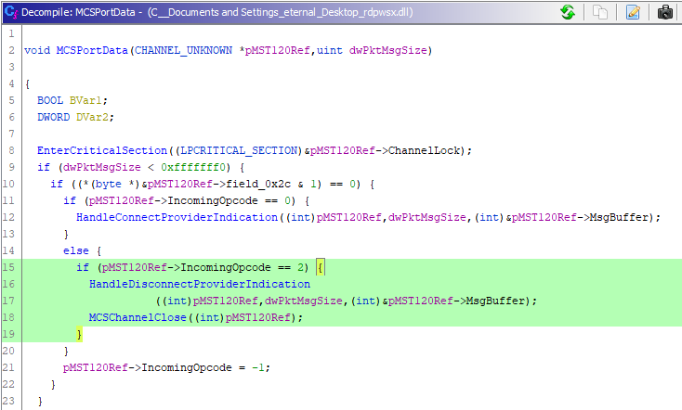Click IncomingOpcode on highlighted line 15
This screenshot has height=410, width=682.
pos(226,267)
